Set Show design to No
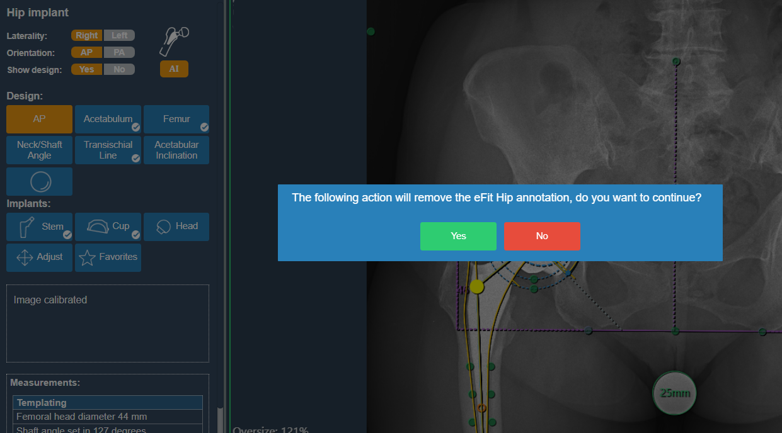This screenshot has width=782, height=433. (119, 70)
